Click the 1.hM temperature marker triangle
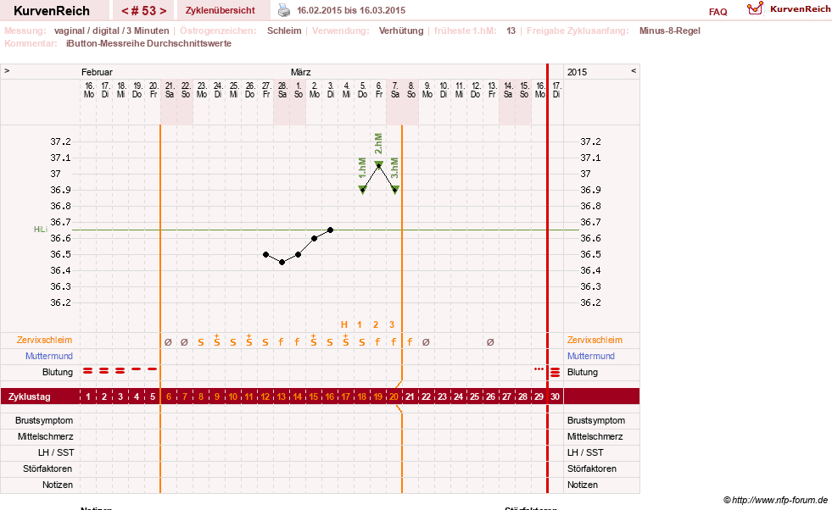The image size is (832, 510). click(363, 189)
